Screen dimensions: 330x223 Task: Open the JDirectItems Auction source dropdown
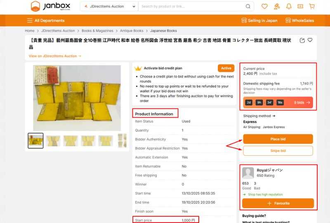coord(109,7)
